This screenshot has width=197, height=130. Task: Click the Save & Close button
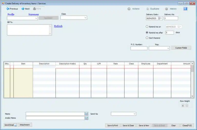[128, 125]
